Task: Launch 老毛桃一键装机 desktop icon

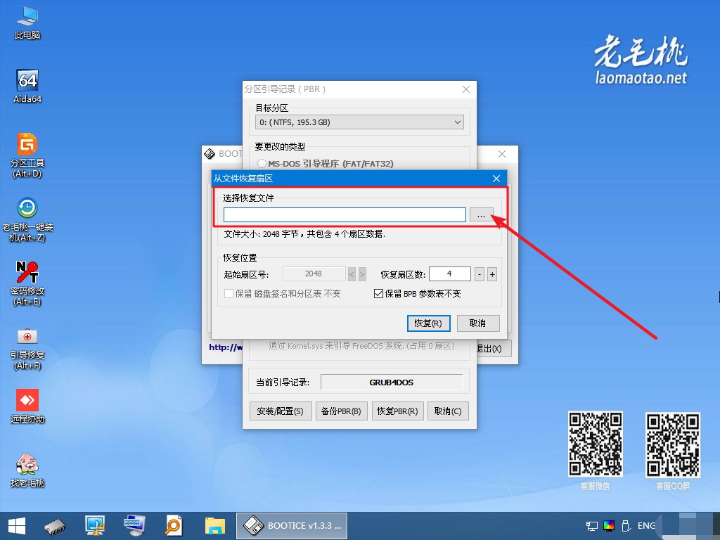Action: [27, 219]
